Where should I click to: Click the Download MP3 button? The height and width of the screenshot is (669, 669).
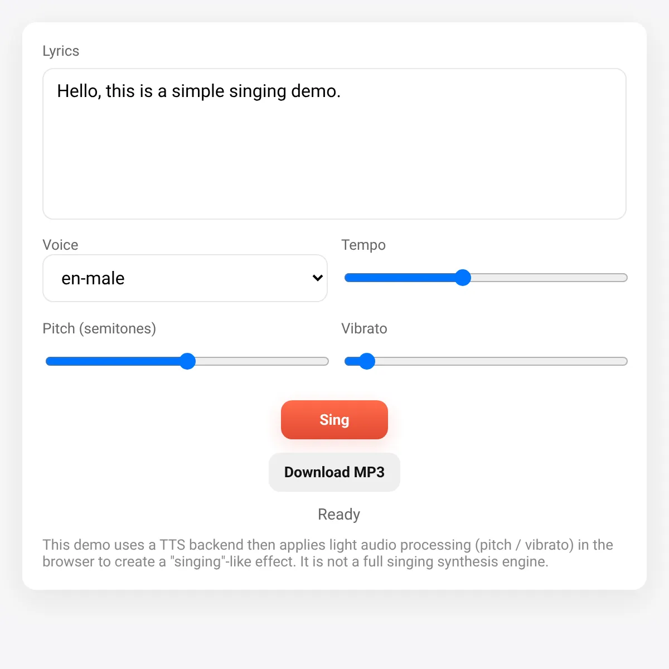[334, 472]
